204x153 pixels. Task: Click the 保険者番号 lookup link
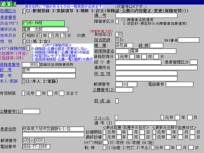coord(10,65)
